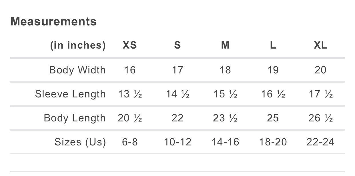Click the S body length value 22
Screen dimensions: 355x176
(177, 118)
